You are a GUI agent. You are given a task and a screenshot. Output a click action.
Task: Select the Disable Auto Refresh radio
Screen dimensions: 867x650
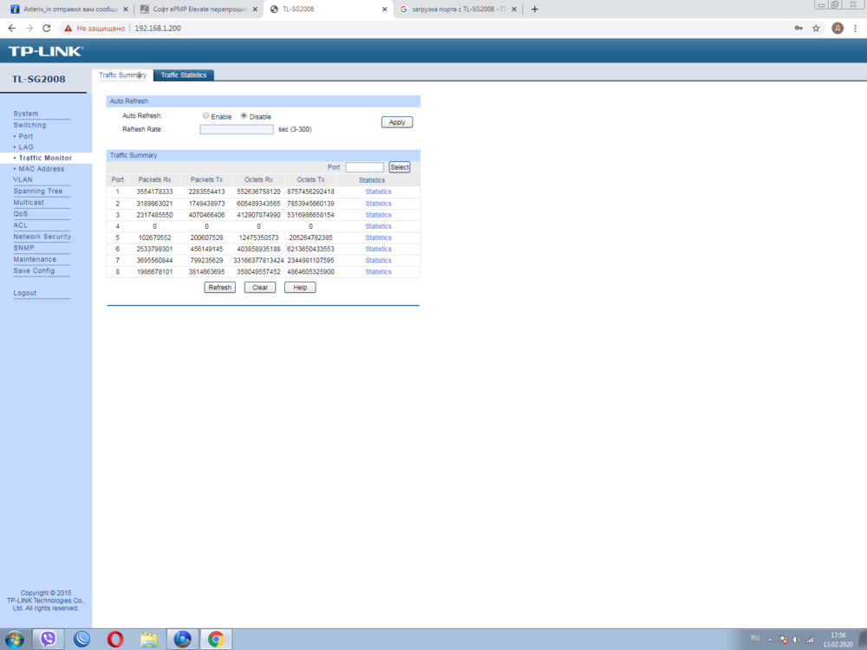click(x=244, y=116)
